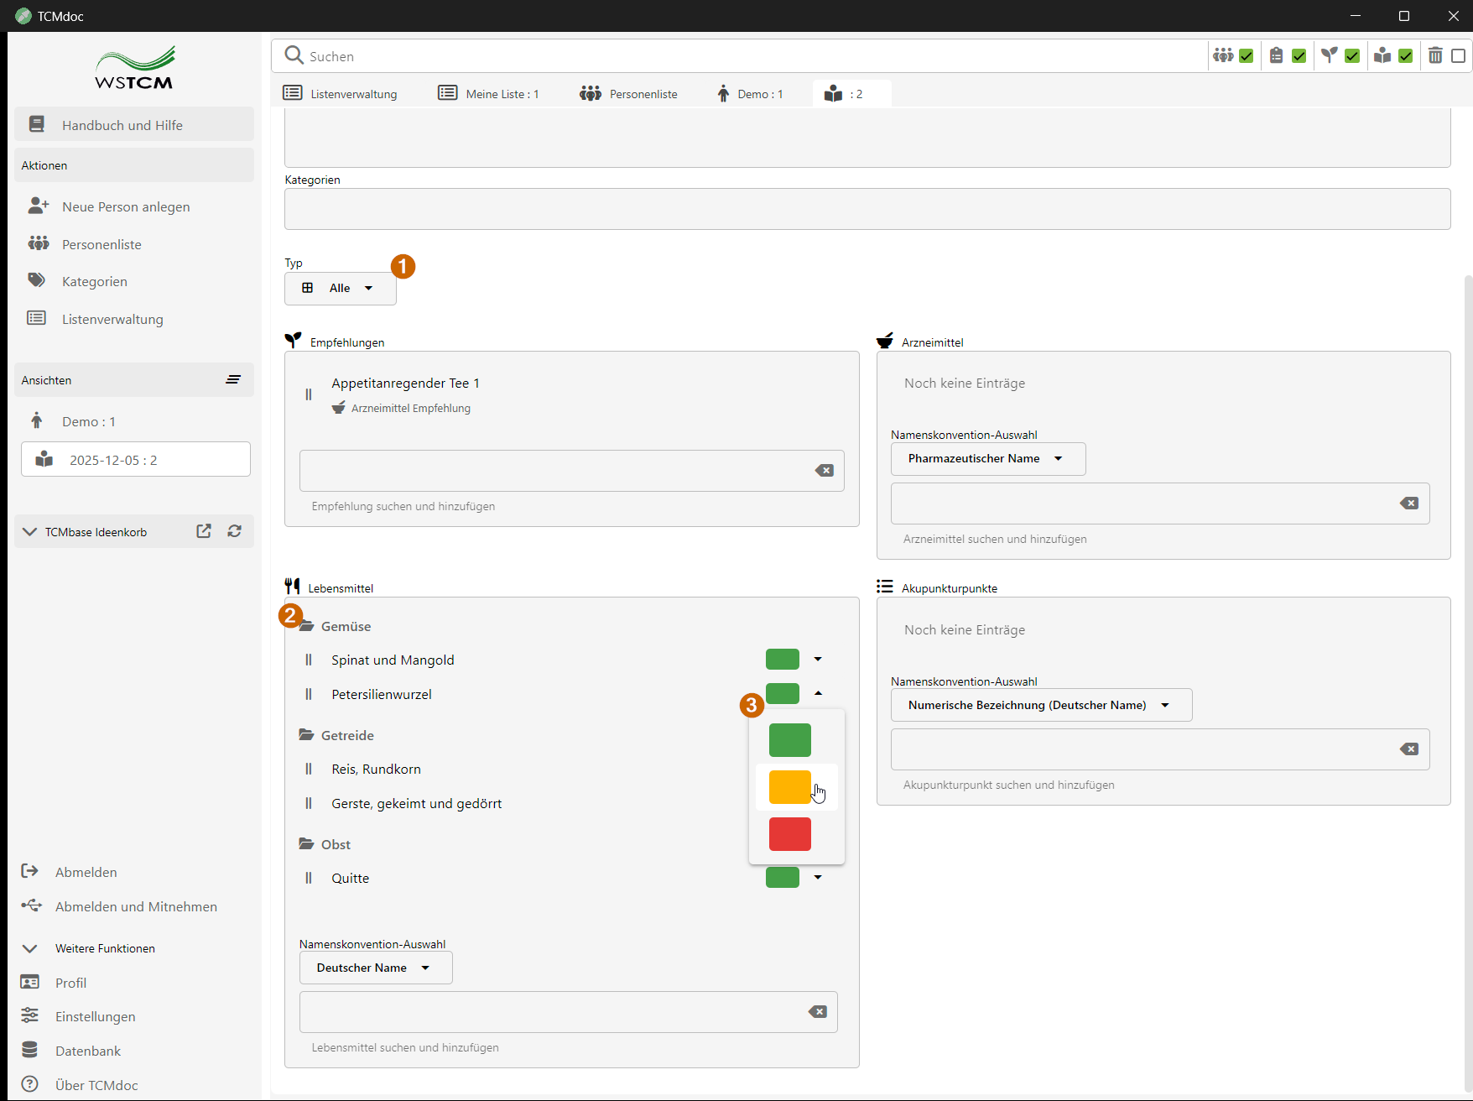The height and width of the screenshot is (1101, 1473).
Task: Open TCMbase Ideenkorb in external window icon
Action: 204,531
